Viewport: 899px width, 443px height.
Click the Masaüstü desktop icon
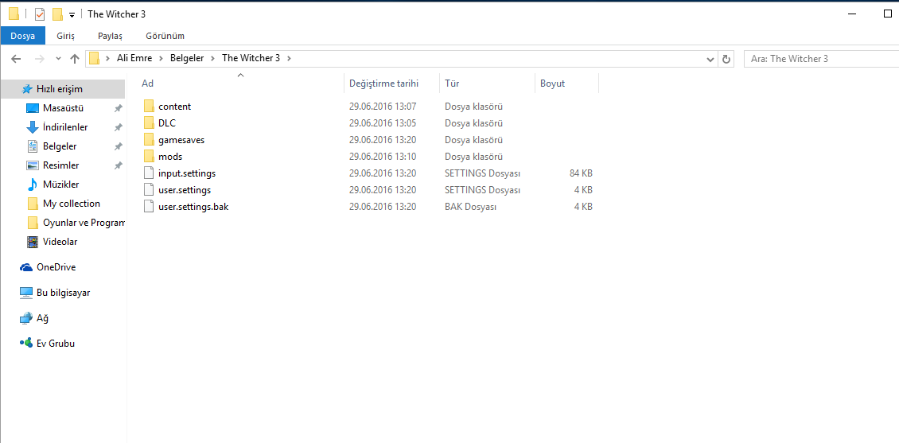coord(33,108)
